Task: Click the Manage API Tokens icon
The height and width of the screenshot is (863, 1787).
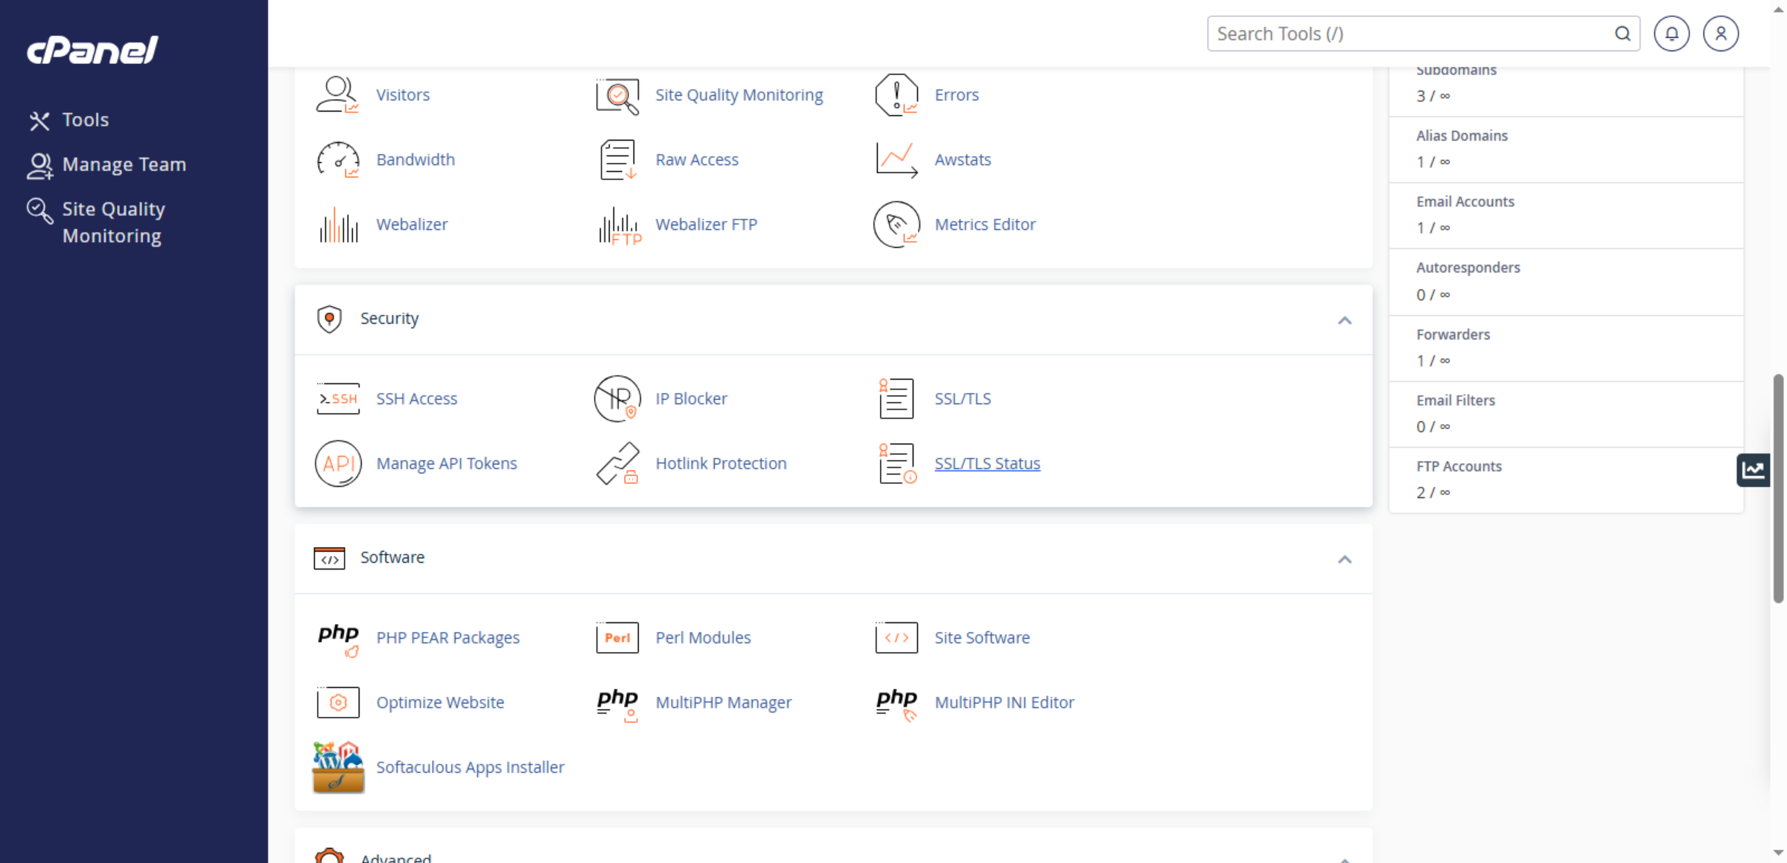Action: [x=338, y=463]
